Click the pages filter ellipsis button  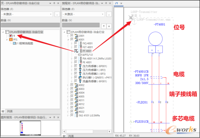57,14
